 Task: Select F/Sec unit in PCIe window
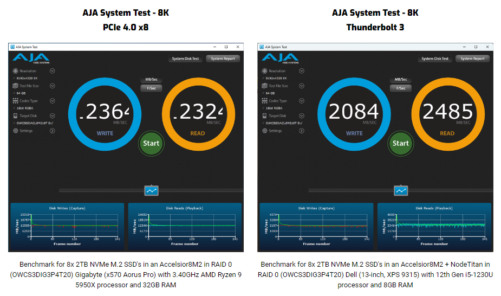point(152,88)
